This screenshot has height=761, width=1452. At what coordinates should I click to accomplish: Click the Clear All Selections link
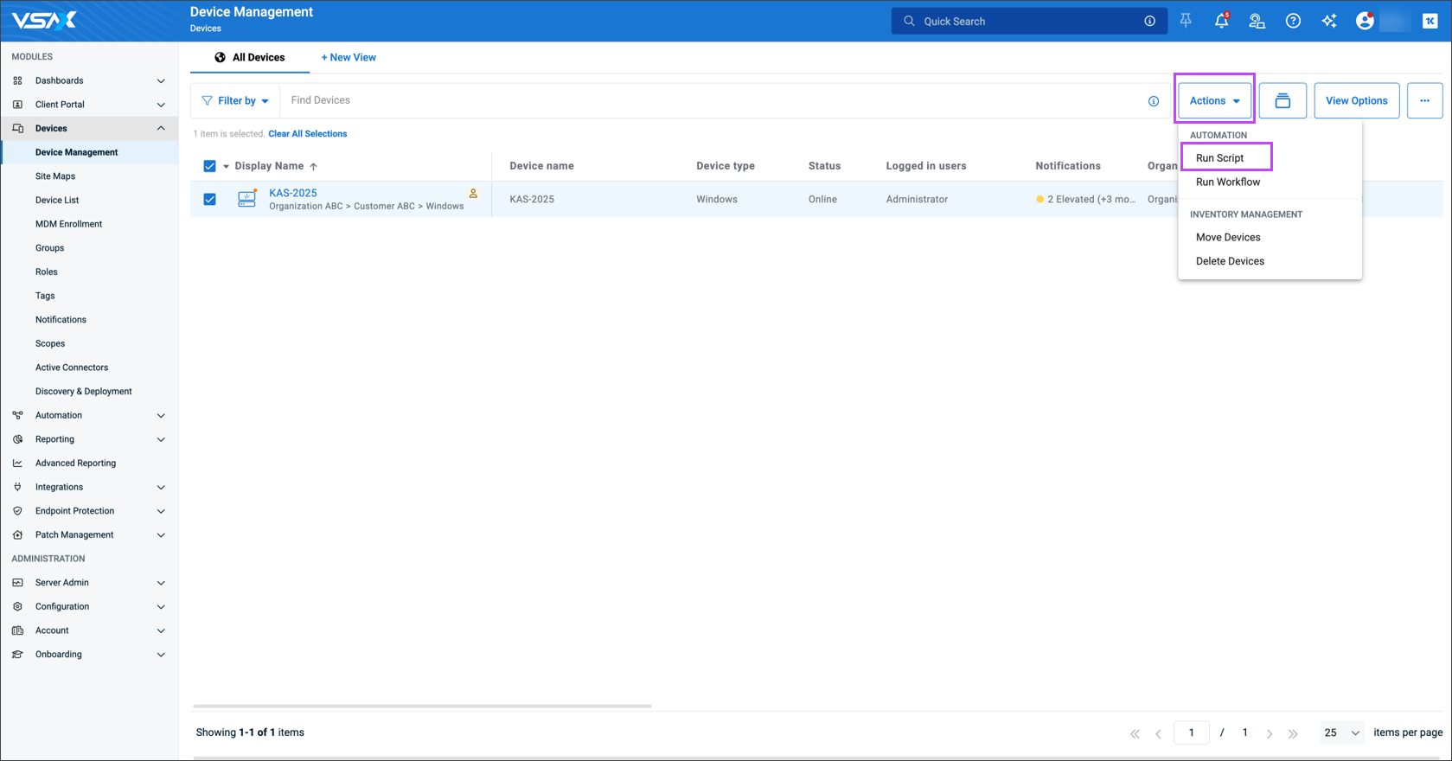pos(307,134)
